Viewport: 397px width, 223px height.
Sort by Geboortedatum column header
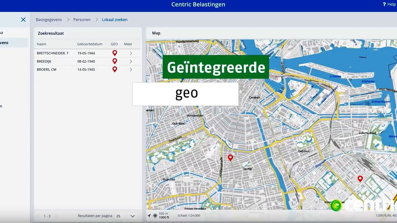pyautogui.click(x=90, y=44)
